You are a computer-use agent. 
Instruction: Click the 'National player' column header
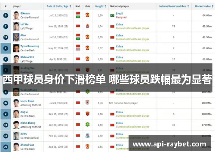120,6
